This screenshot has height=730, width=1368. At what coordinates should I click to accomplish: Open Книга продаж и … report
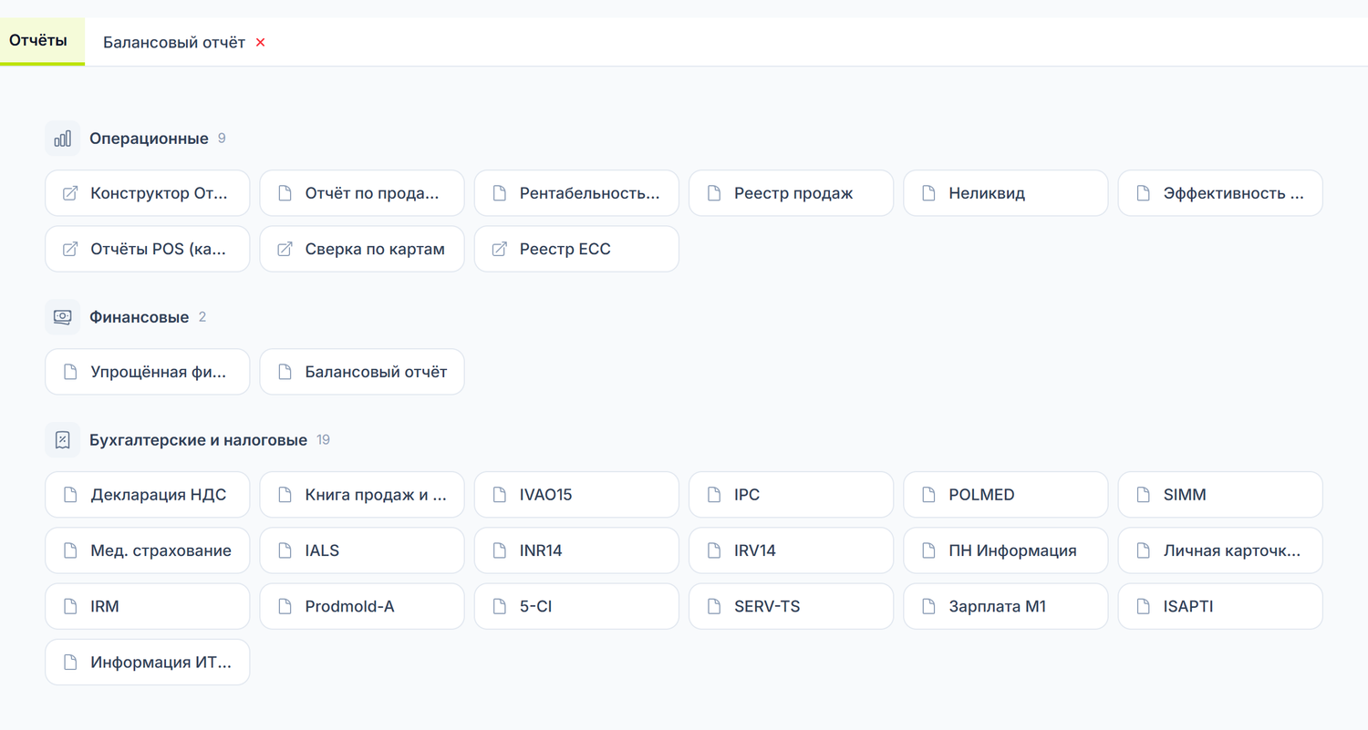pos(362,495)
